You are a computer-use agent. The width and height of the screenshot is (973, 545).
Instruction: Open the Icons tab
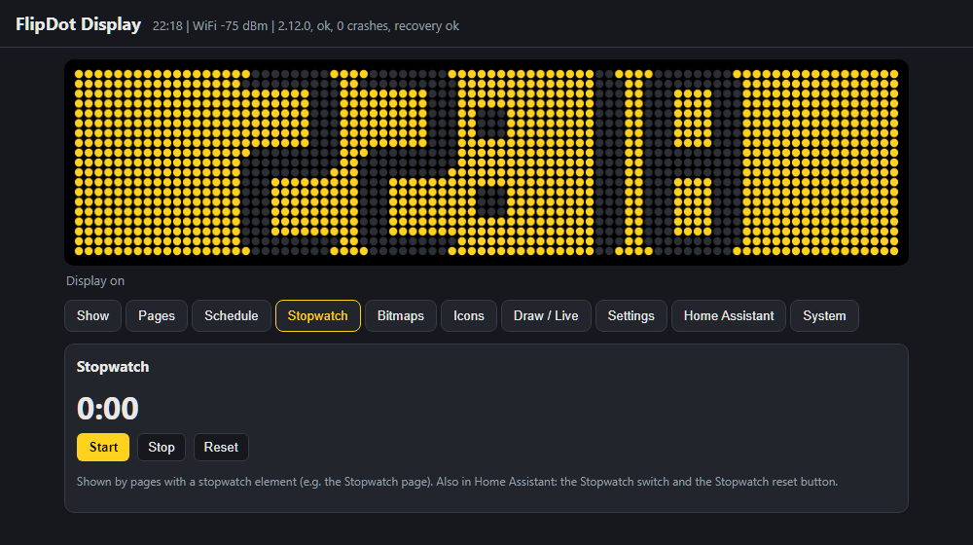click(469, 315)
